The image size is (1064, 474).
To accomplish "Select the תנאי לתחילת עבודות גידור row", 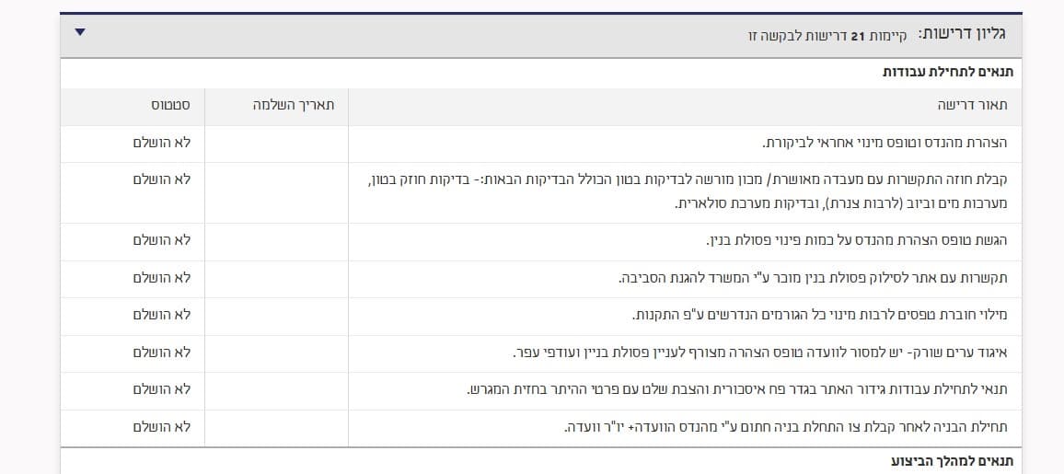I will tap(541, 390).
